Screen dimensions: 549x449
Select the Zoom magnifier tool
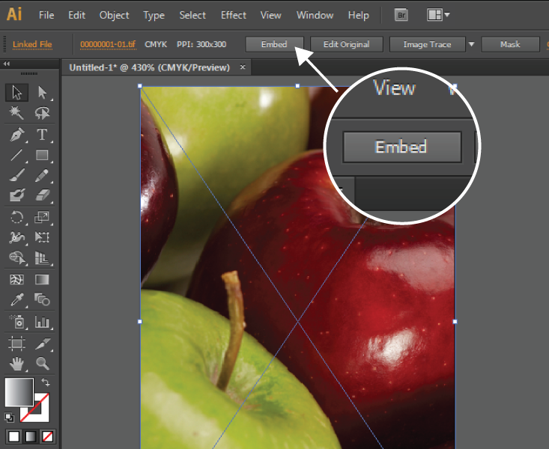pos(42,364)
